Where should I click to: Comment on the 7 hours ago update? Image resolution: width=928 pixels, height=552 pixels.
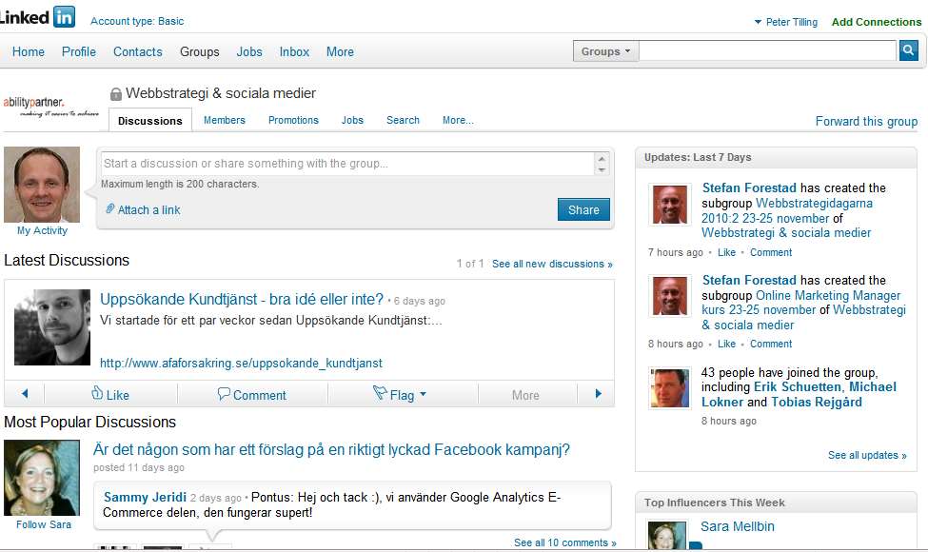(x=771, y=252)
